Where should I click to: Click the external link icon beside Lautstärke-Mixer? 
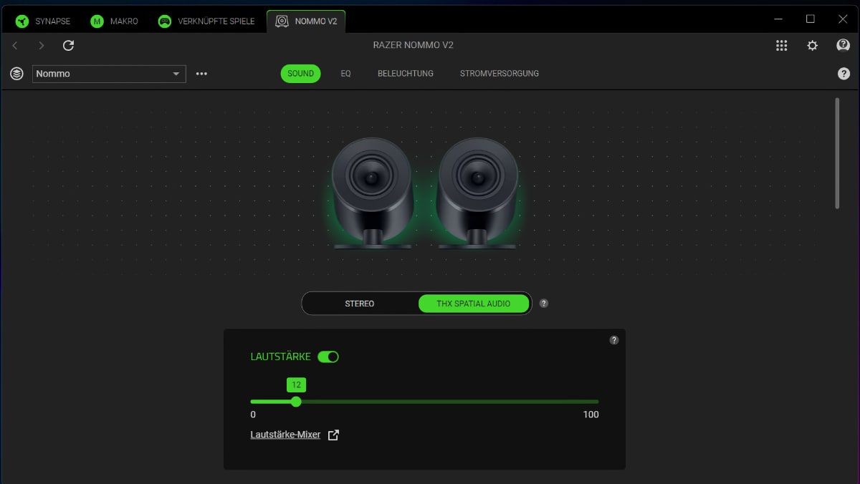click(x=333, y=435)
